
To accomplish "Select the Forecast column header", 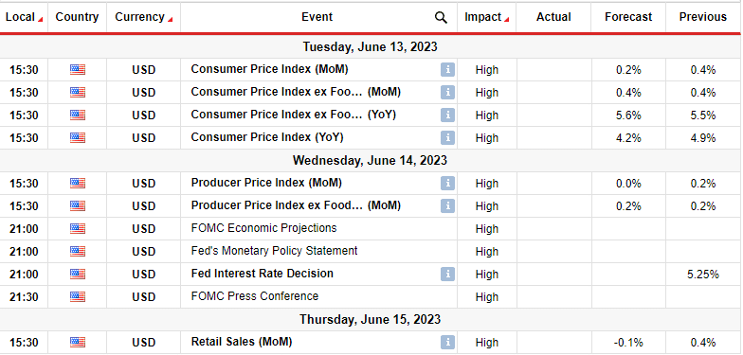I will click(x=628, y=17).
